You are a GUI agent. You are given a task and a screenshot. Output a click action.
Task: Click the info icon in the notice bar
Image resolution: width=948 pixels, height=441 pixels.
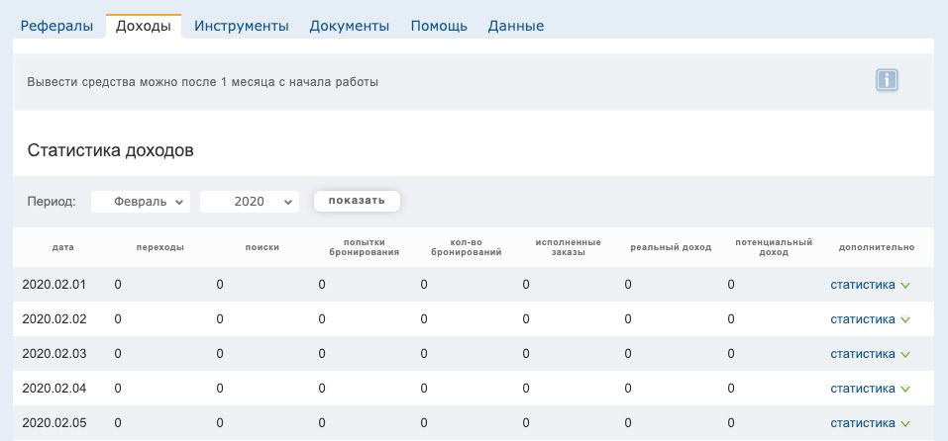click(x=887, y=80)
